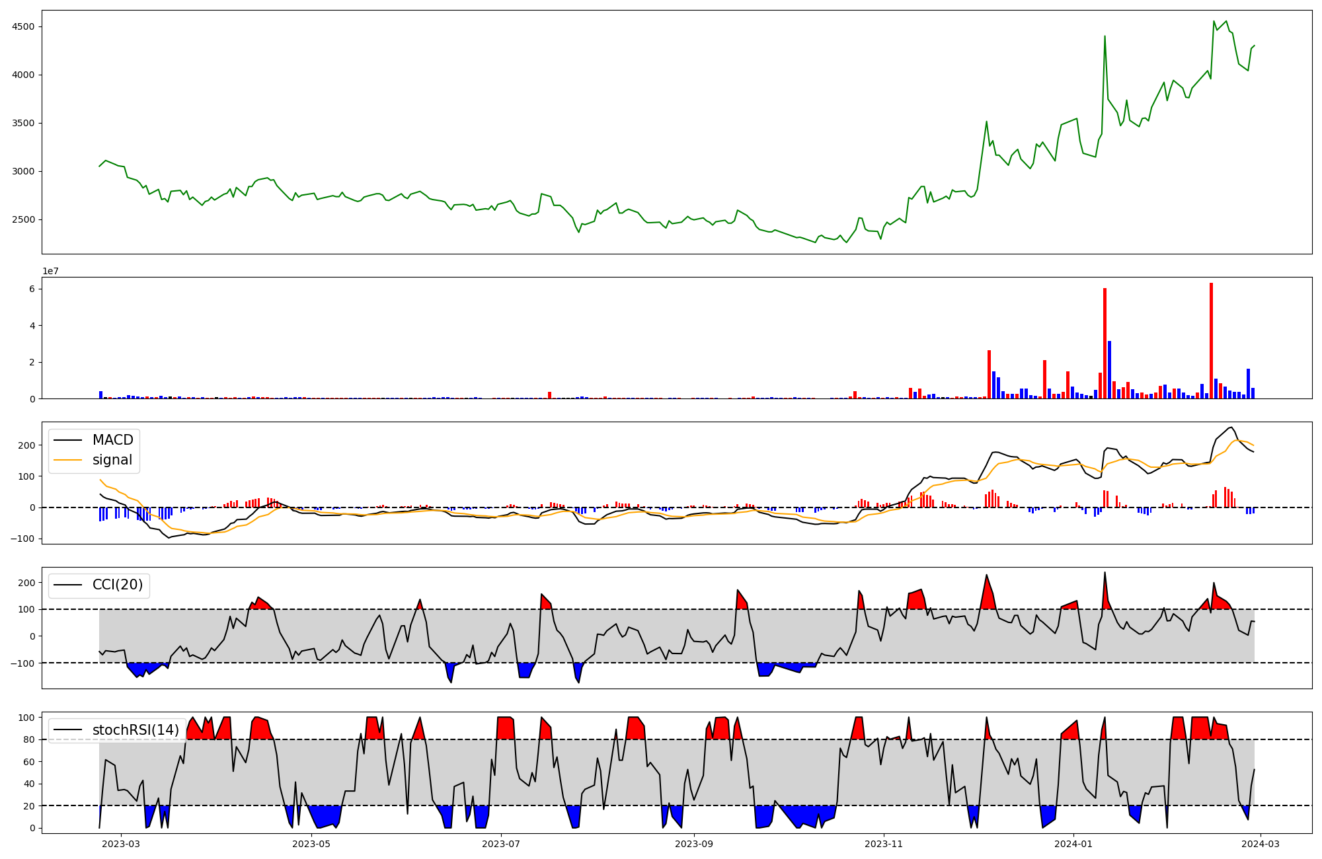The image size is (1322, 859).
Task: Click the 2023-07 date tick label
Action: (501, 844)
